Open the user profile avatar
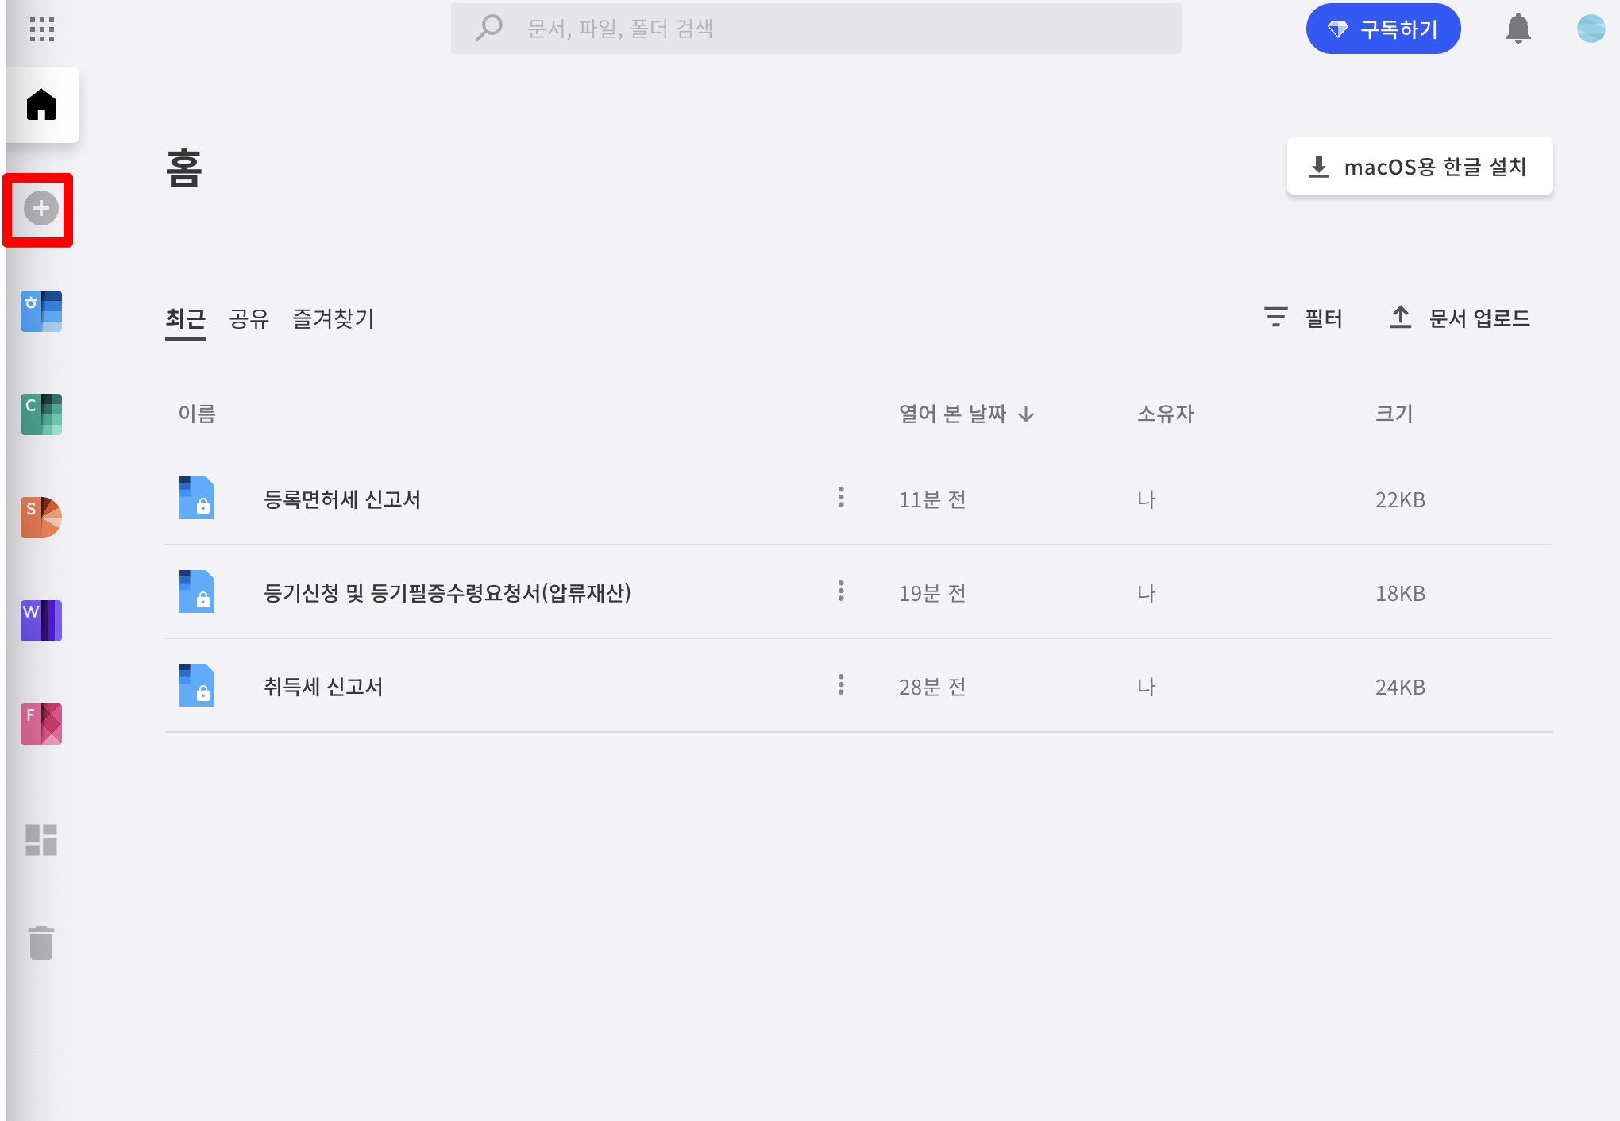This screenshot has width=1620, height=1121. pyautogui.click(x=1591, y=29)
